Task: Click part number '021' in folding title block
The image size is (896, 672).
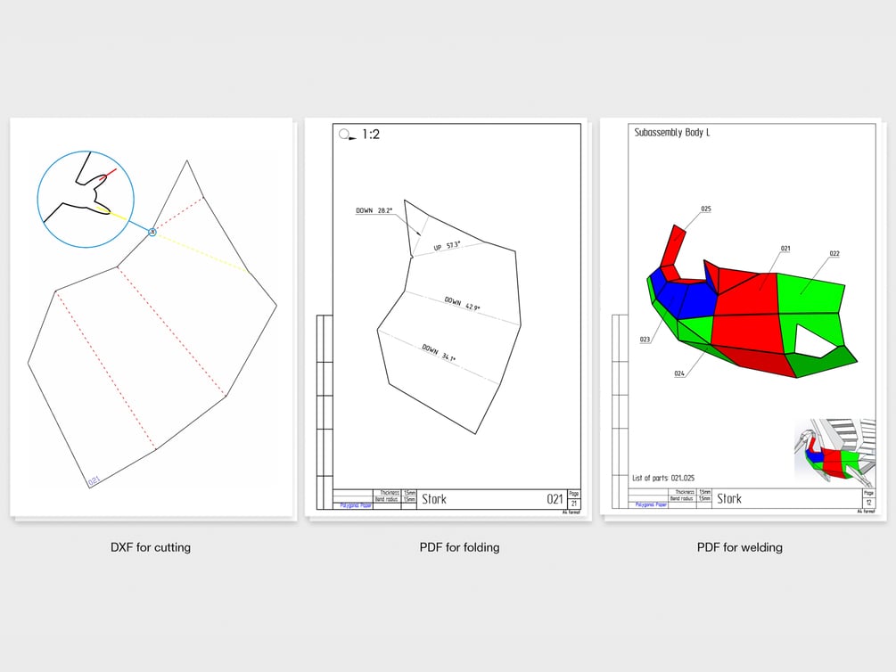Action: click(x=555, y=499)
